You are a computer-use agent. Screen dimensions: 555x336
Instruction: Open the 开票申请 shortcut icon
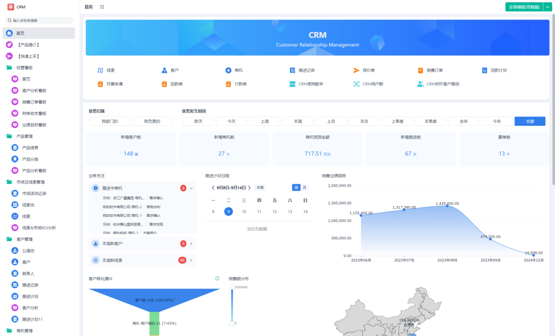pyautogui.click(x=100, y=84)
